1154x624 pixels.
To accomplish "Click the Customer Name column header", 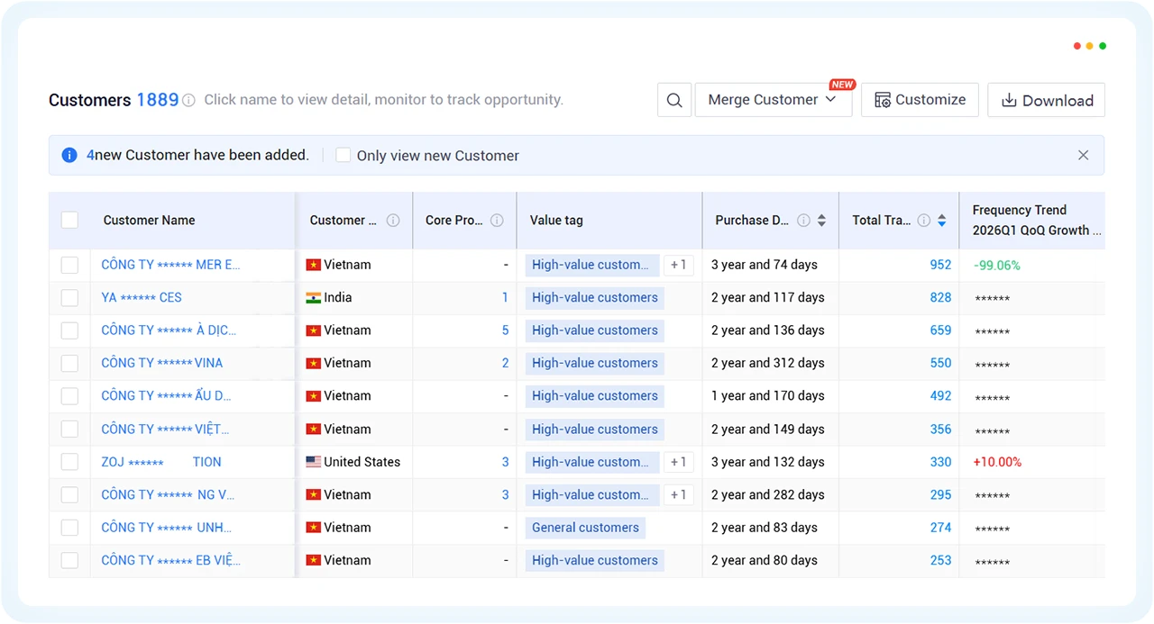I will tap(149, 220).
